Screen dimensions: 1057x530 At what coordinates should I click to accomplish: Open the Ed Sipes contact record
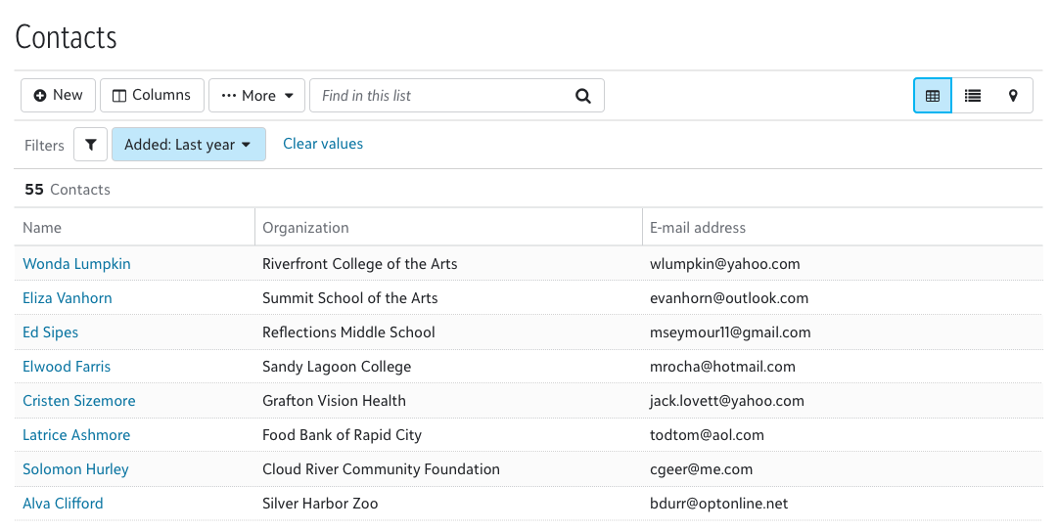[x=51, y=332]
